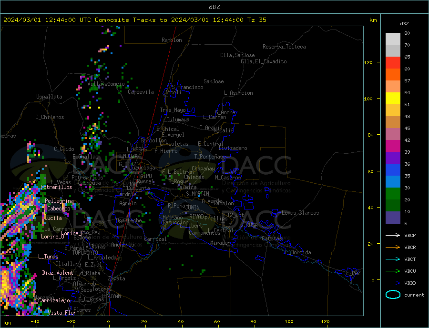The height and width of the screenshot is (328, 429).
Task: Click the Diaz_Valent label
Action: tap(58, 273)
